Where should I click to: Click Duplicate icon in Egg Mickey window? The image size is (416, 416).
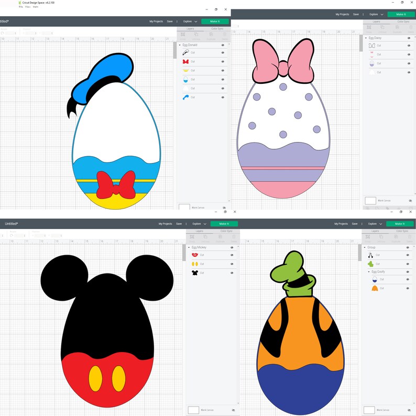coord(220,237)
